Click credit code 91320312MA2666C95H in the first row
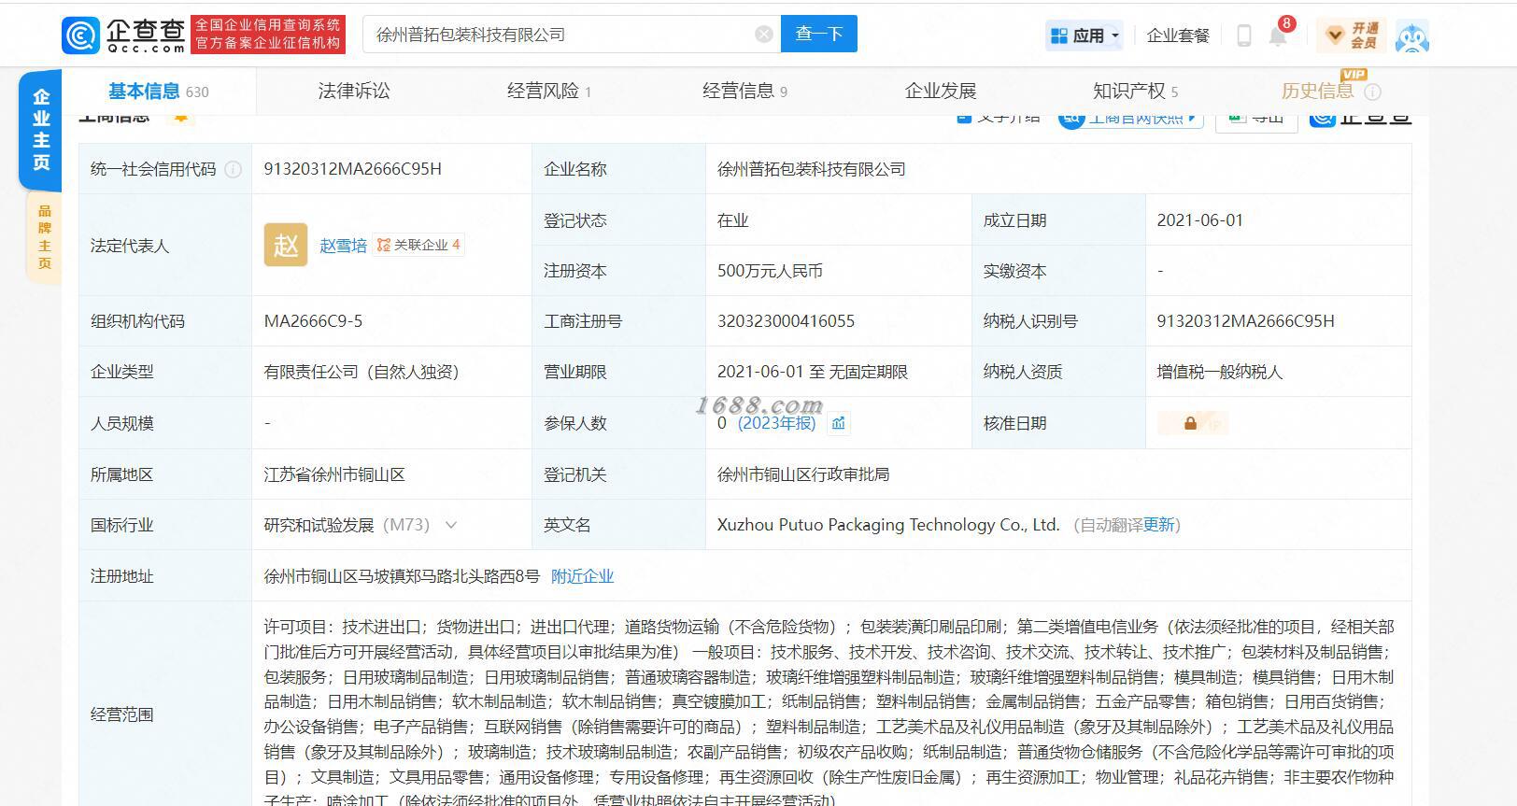 (353, 169)
